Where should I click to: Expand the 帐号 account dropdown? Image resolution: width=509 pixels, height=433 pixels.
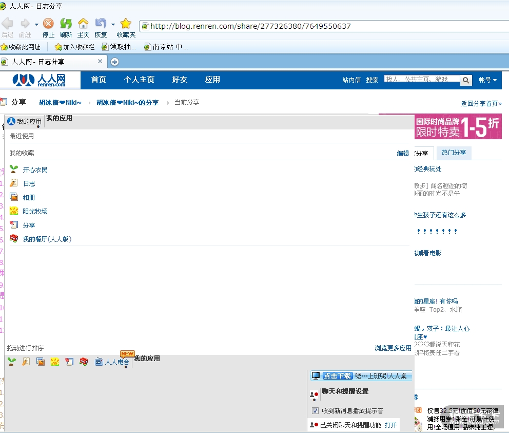coord(488,80)
